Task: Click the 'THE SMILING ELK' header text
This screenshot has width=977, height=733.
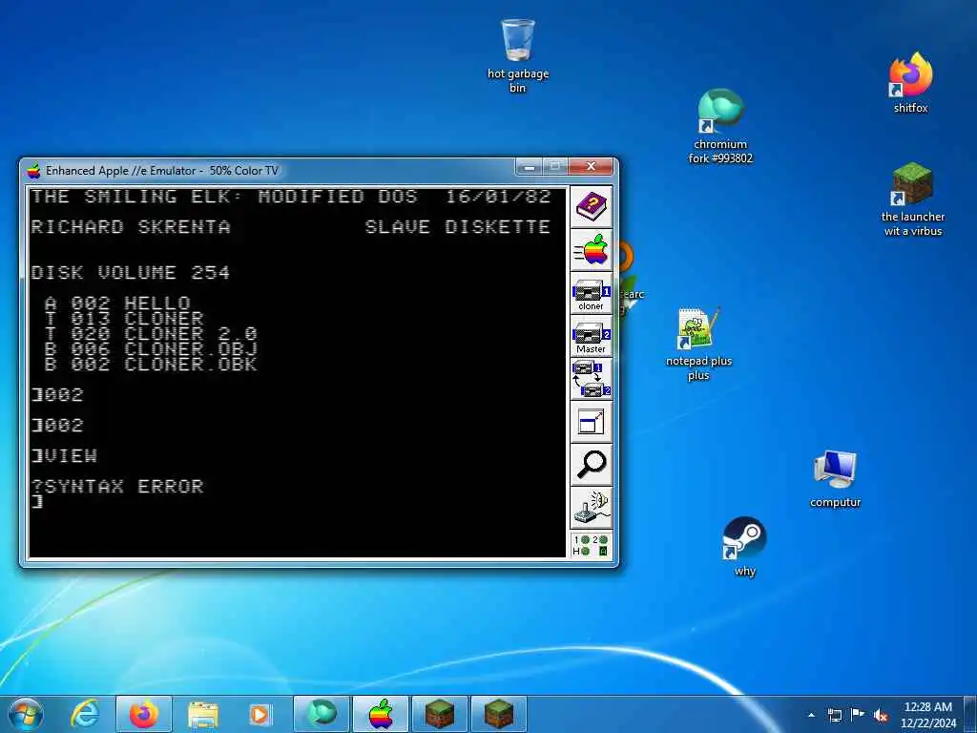Action: pyautogui.click(x=137, y=197)
